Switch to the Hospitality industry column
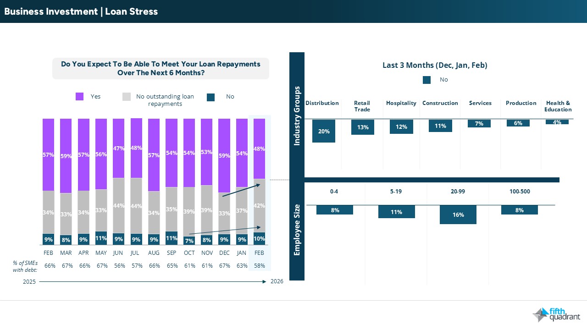Screen dimensions: 587x330 coord(401,103)
